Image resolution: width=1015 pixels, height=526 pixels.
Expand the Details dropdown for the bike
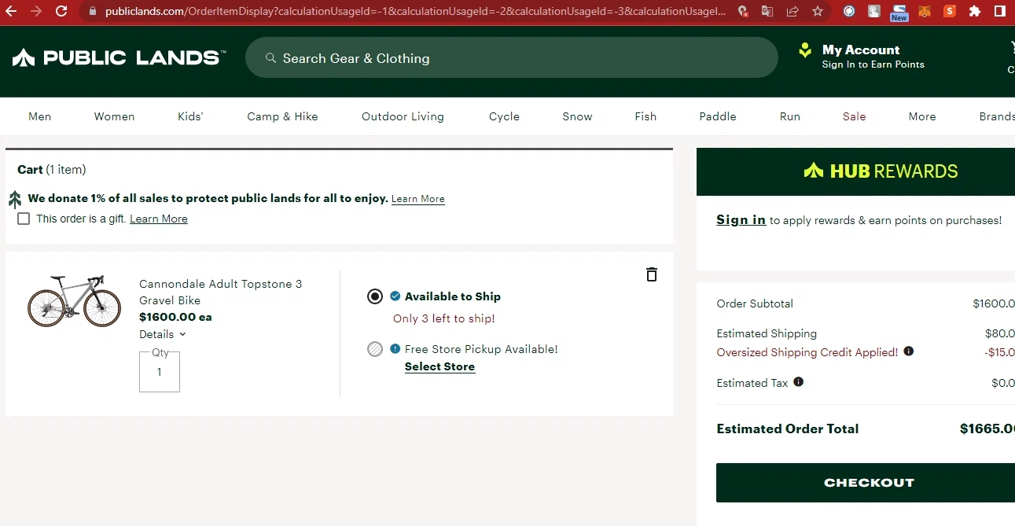pyautogui.click(x=163, y=334)
